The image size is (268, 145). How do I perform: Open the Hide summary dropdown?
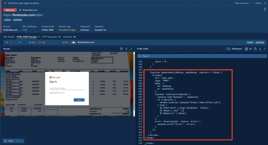coord(243,3)
